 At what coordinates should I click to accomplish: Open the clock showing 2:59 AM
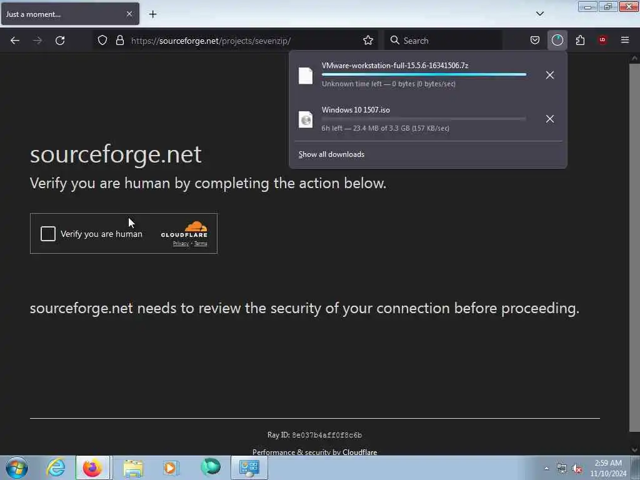[608, 468]
